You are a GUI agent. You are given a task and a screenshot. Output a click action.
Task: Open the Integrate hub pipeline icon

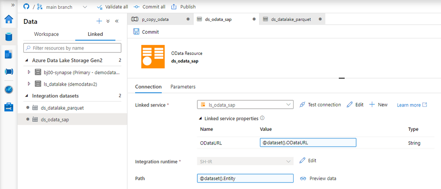point(9,72)
